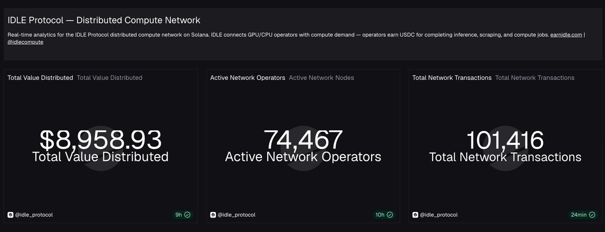
Task: Click the 10h refresh status badge
Action: pos(384,215)
